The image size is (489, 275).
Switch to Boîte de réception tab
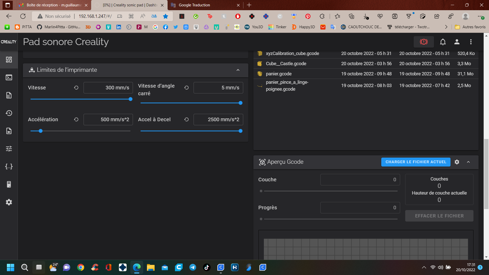tap(54, 5)
